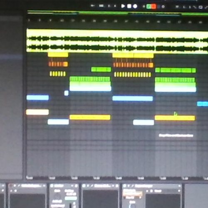Click the green-highlighted transport toolbar button
The height and width of the screenshot is (208, 208).
coord(149,7)
